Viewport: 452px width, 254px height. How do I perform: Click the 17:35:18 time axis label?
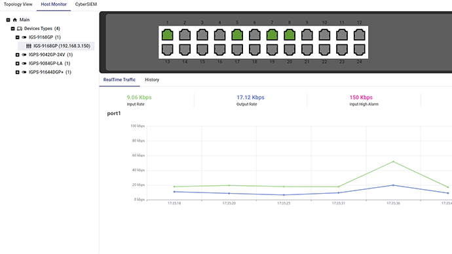coord(174,204)
